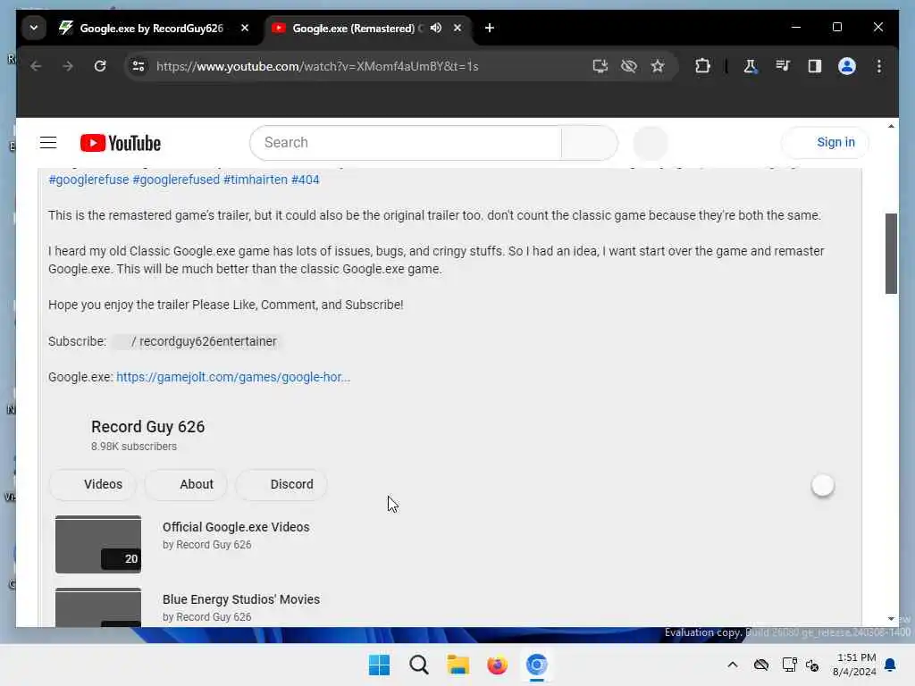Open the Extensions puzzle icon
Viewport: 915px width, 686px height.
(702, 66)
